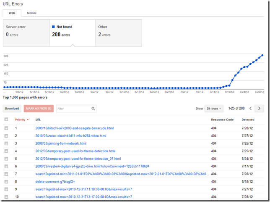Viewport: 270px width, 202px height.
Task: Click the Download button
Action: [x=12, y=109]
